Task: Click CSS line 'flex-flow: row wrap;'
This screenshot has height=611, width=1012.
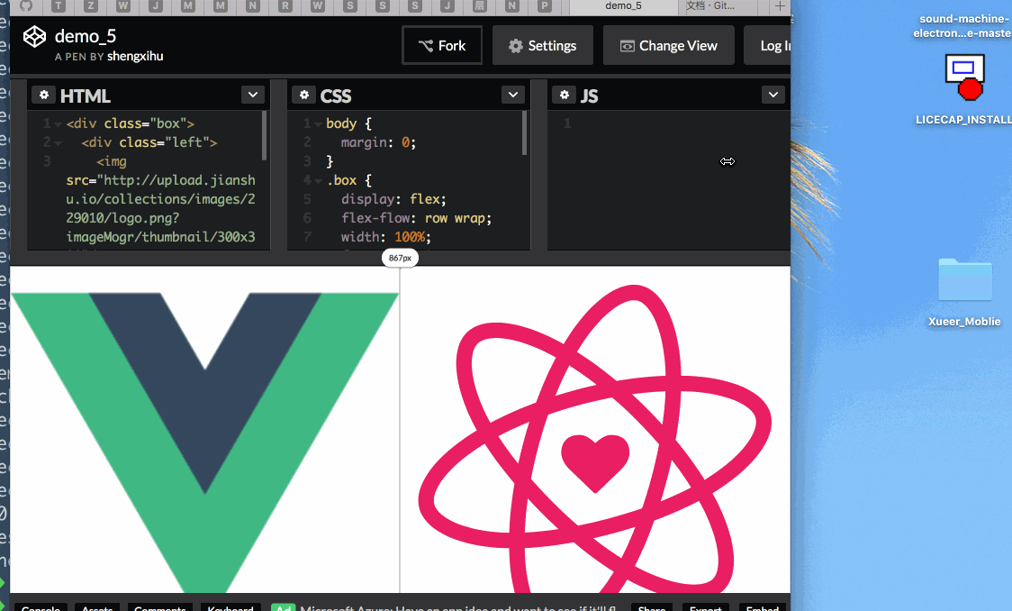Action: click(416, 218)
